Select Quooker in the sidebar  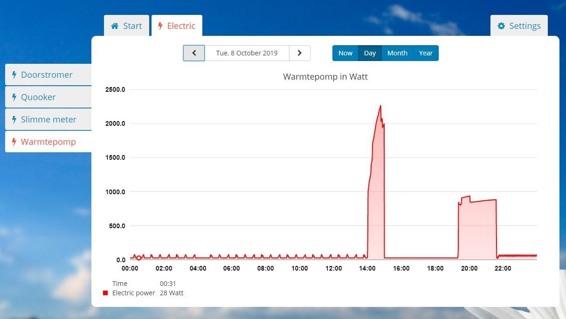tap(48, 97)
